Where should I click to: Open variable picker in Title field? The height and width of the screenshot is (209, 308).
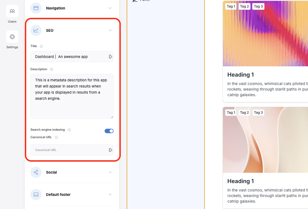pos(110,57)
